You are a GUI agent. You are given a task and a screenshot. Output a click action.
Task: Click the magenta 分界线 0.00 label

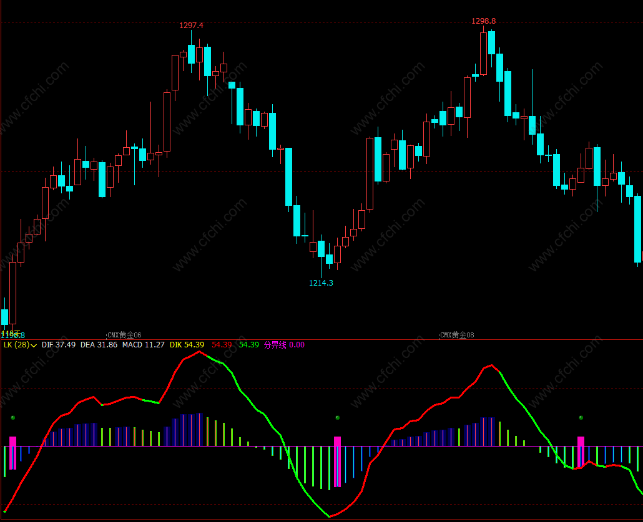284,345
